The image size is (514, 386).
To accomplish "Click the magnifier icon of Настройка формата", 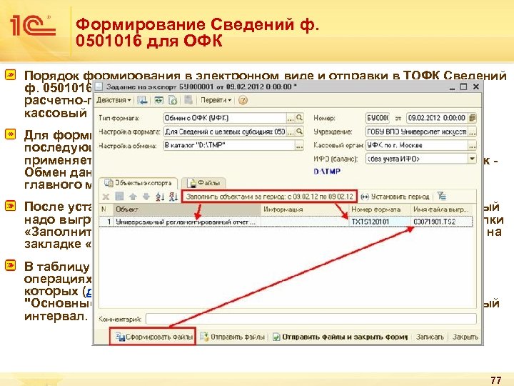I will (299, 132).
